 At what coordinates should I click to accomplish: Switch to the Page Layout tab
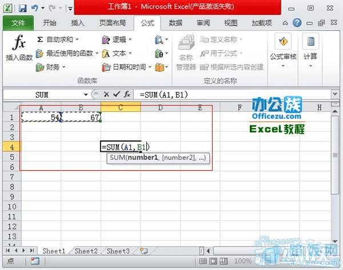(x=113, y=23)
